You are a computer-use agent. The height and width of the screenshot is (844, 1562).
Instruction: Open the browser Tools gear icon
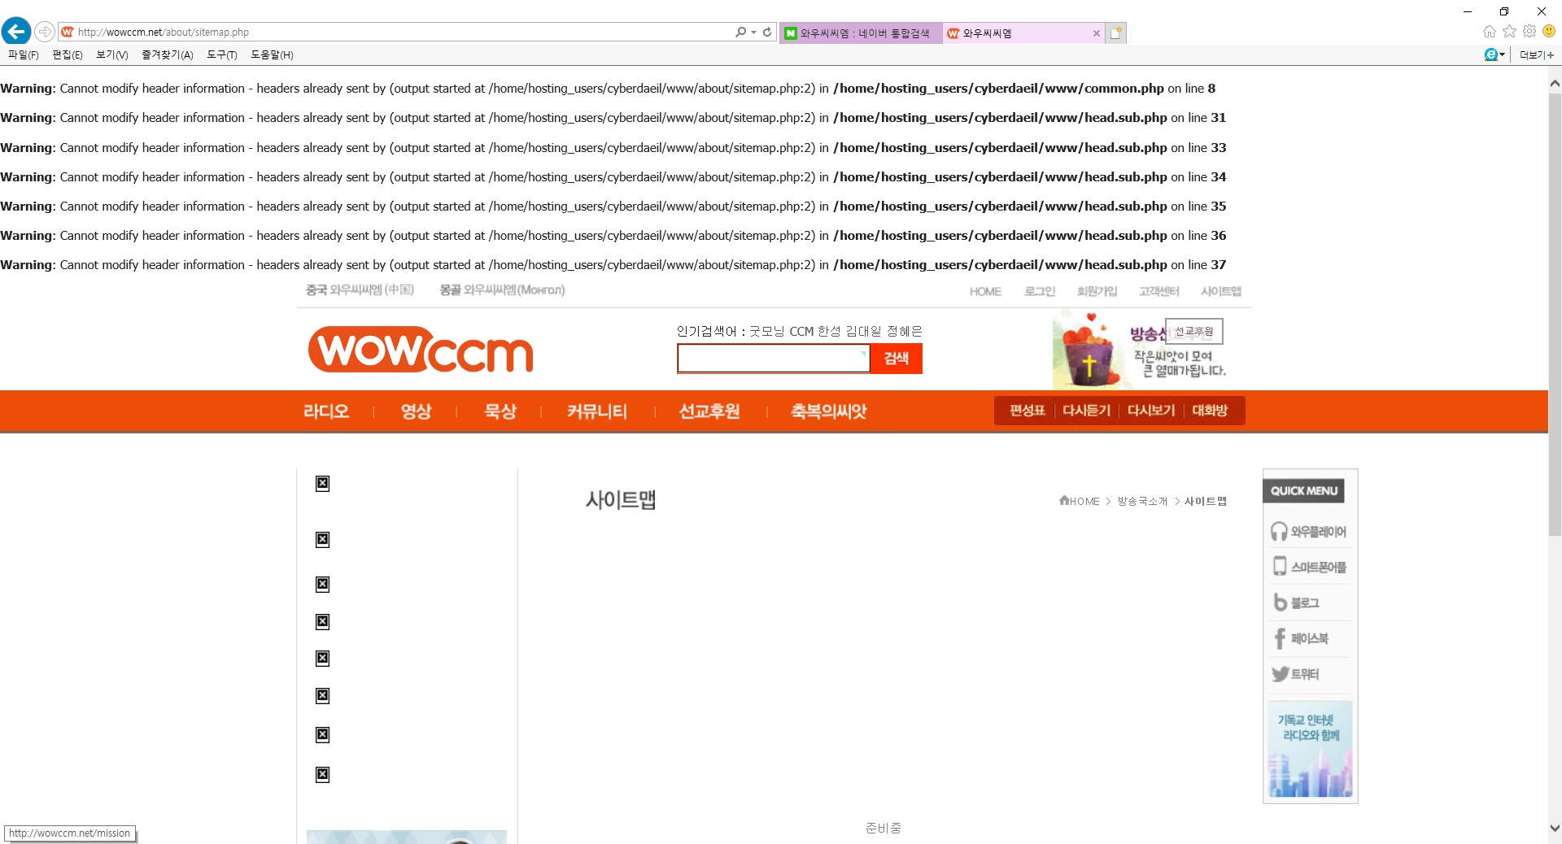pyautogui.click(x=1529, y=32)
